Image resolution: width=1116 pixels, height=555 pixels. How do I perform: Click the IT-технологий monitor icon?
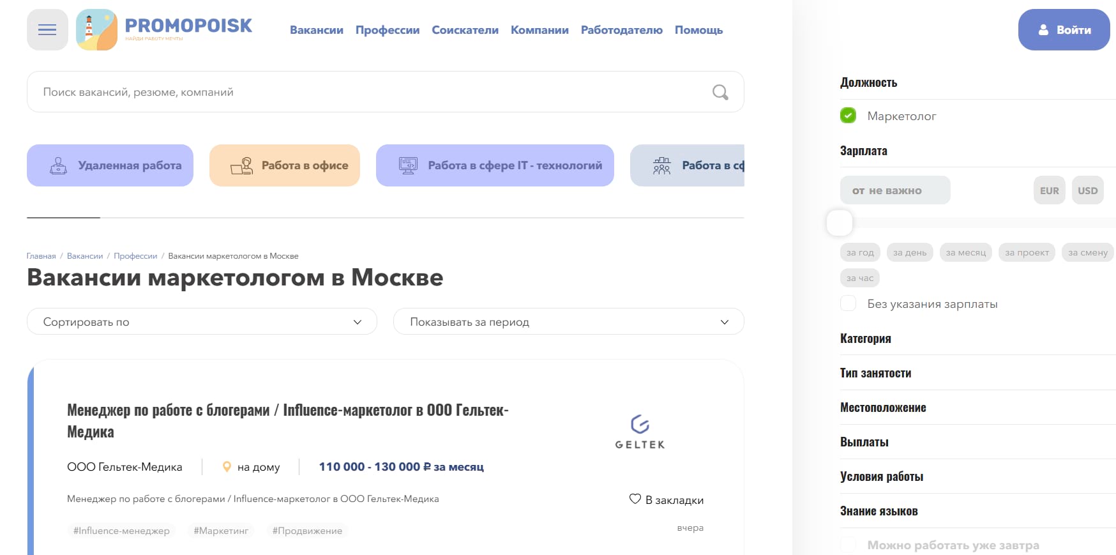(x=408, y=166)
